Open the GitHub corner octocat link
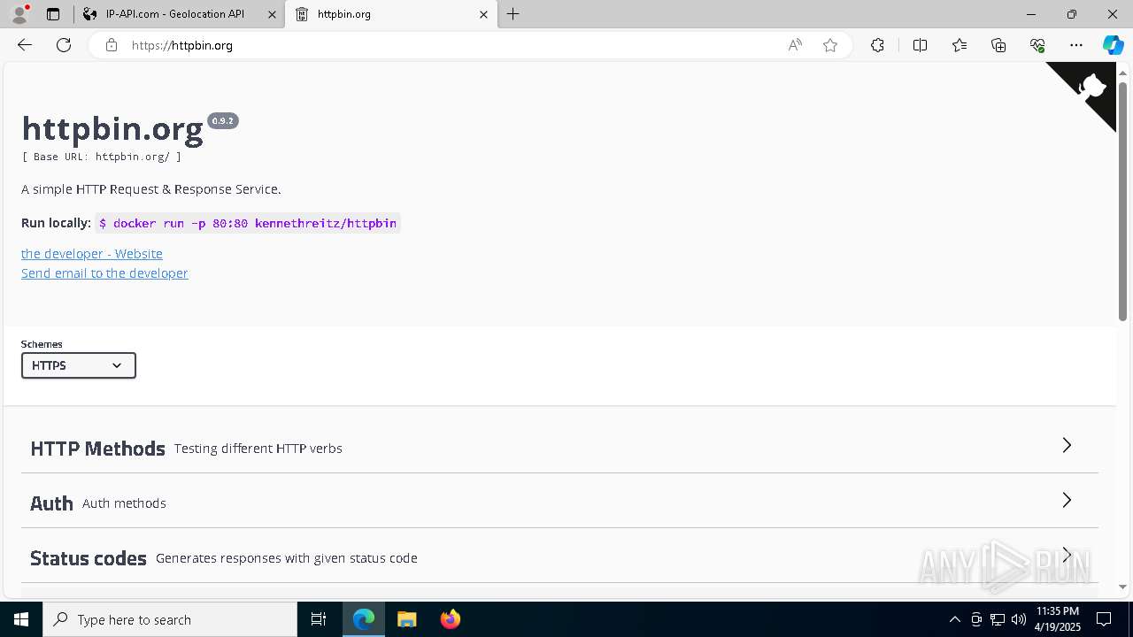Image resolution: width=1133 pixels, height=637 pixels. [x=1091, y=87]
